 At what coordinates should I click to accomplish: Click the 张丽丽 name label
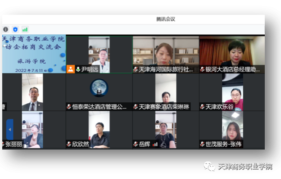tap(14, 144)
